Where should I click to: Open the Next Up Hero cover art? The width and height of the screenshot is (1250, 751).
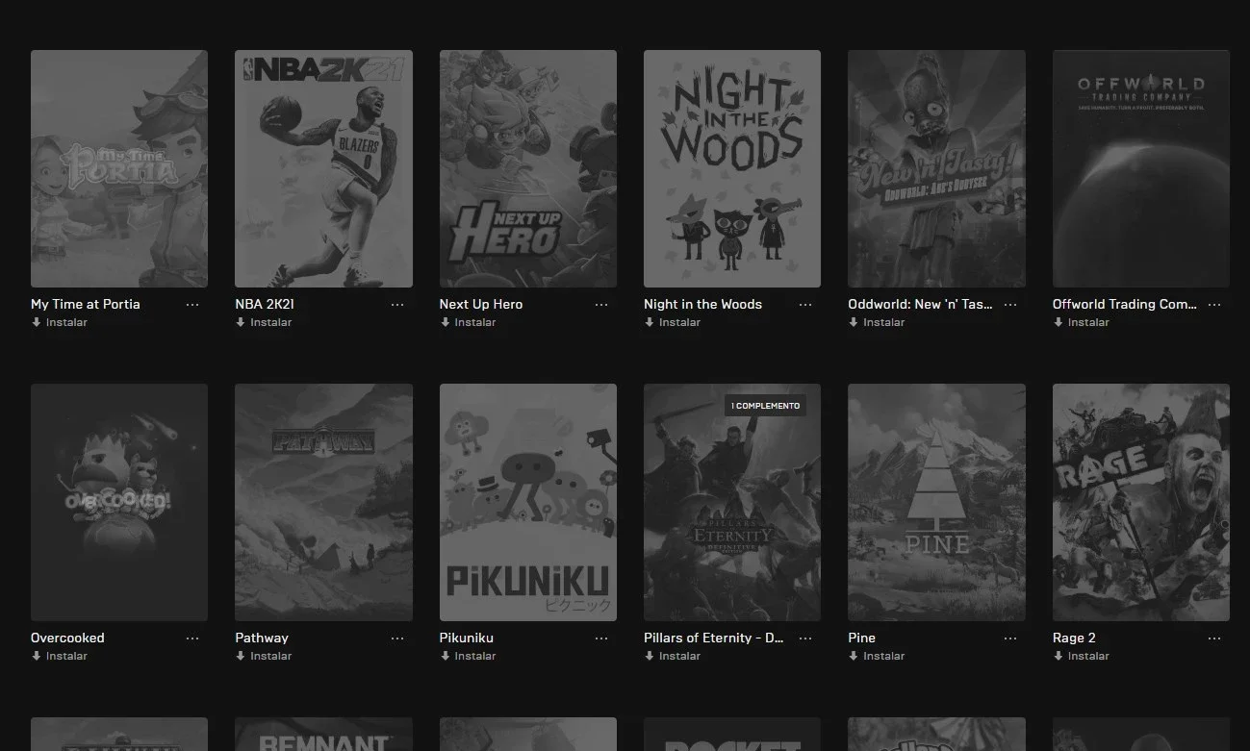(528, 168)
